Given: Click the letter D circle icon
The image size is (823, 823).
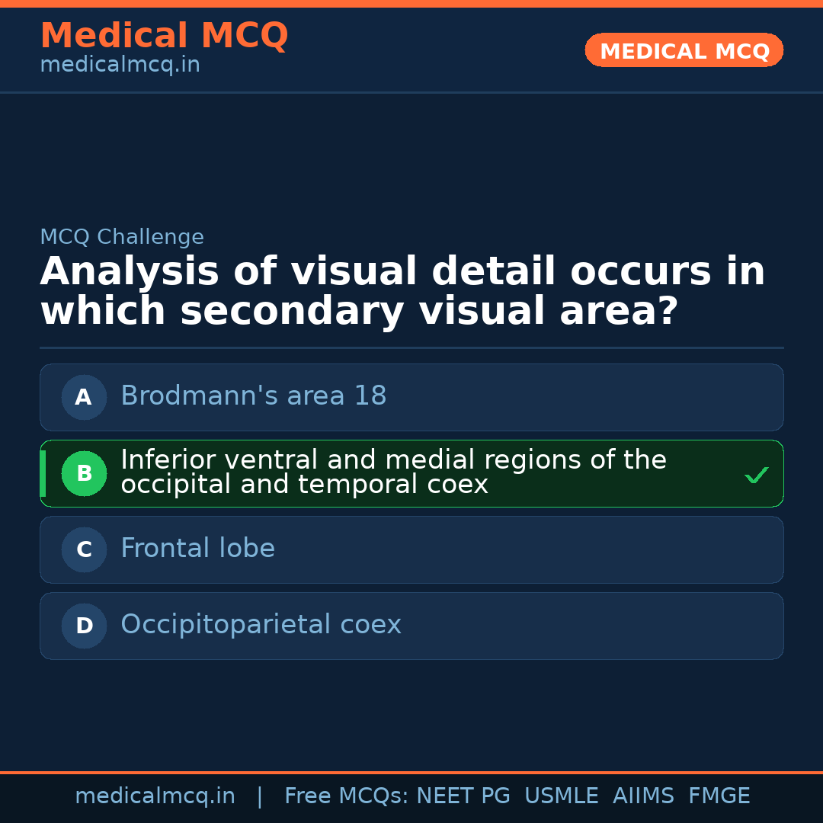Looking at the screenshot, I should point(84,626).
